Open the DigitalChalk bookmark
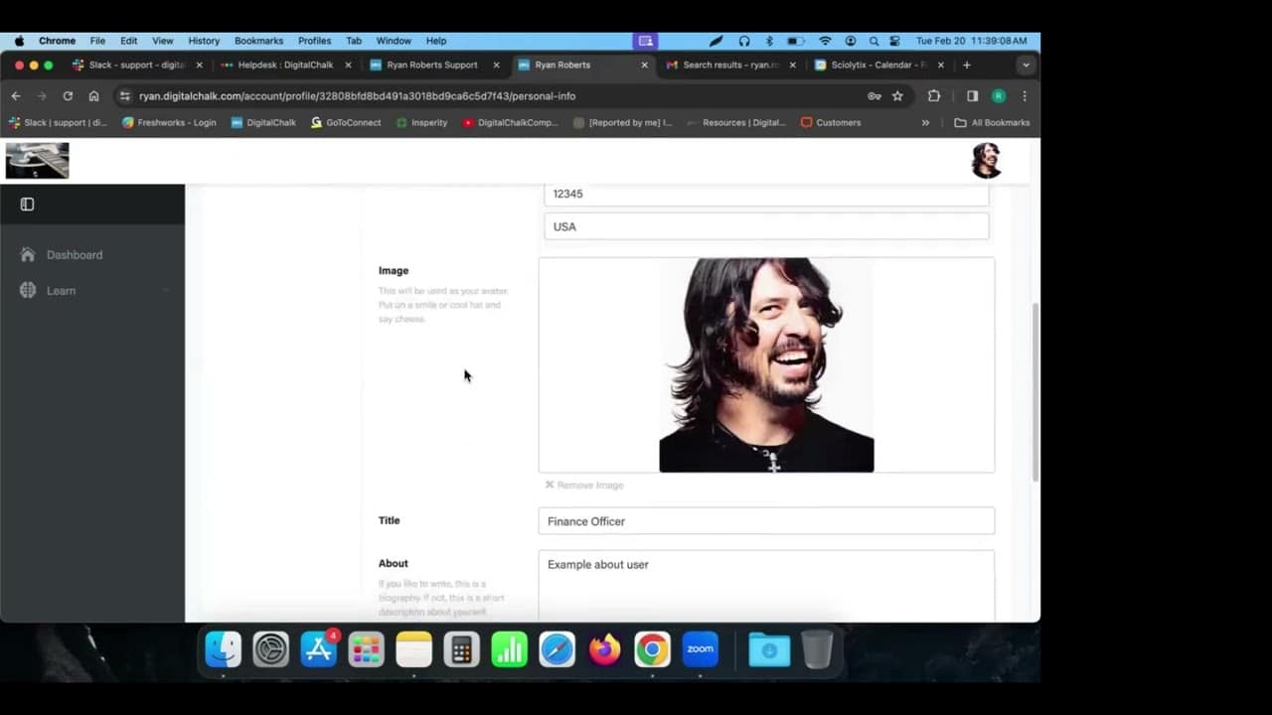The width and height of the screenshot is (1272, 715). pos(263,123)
